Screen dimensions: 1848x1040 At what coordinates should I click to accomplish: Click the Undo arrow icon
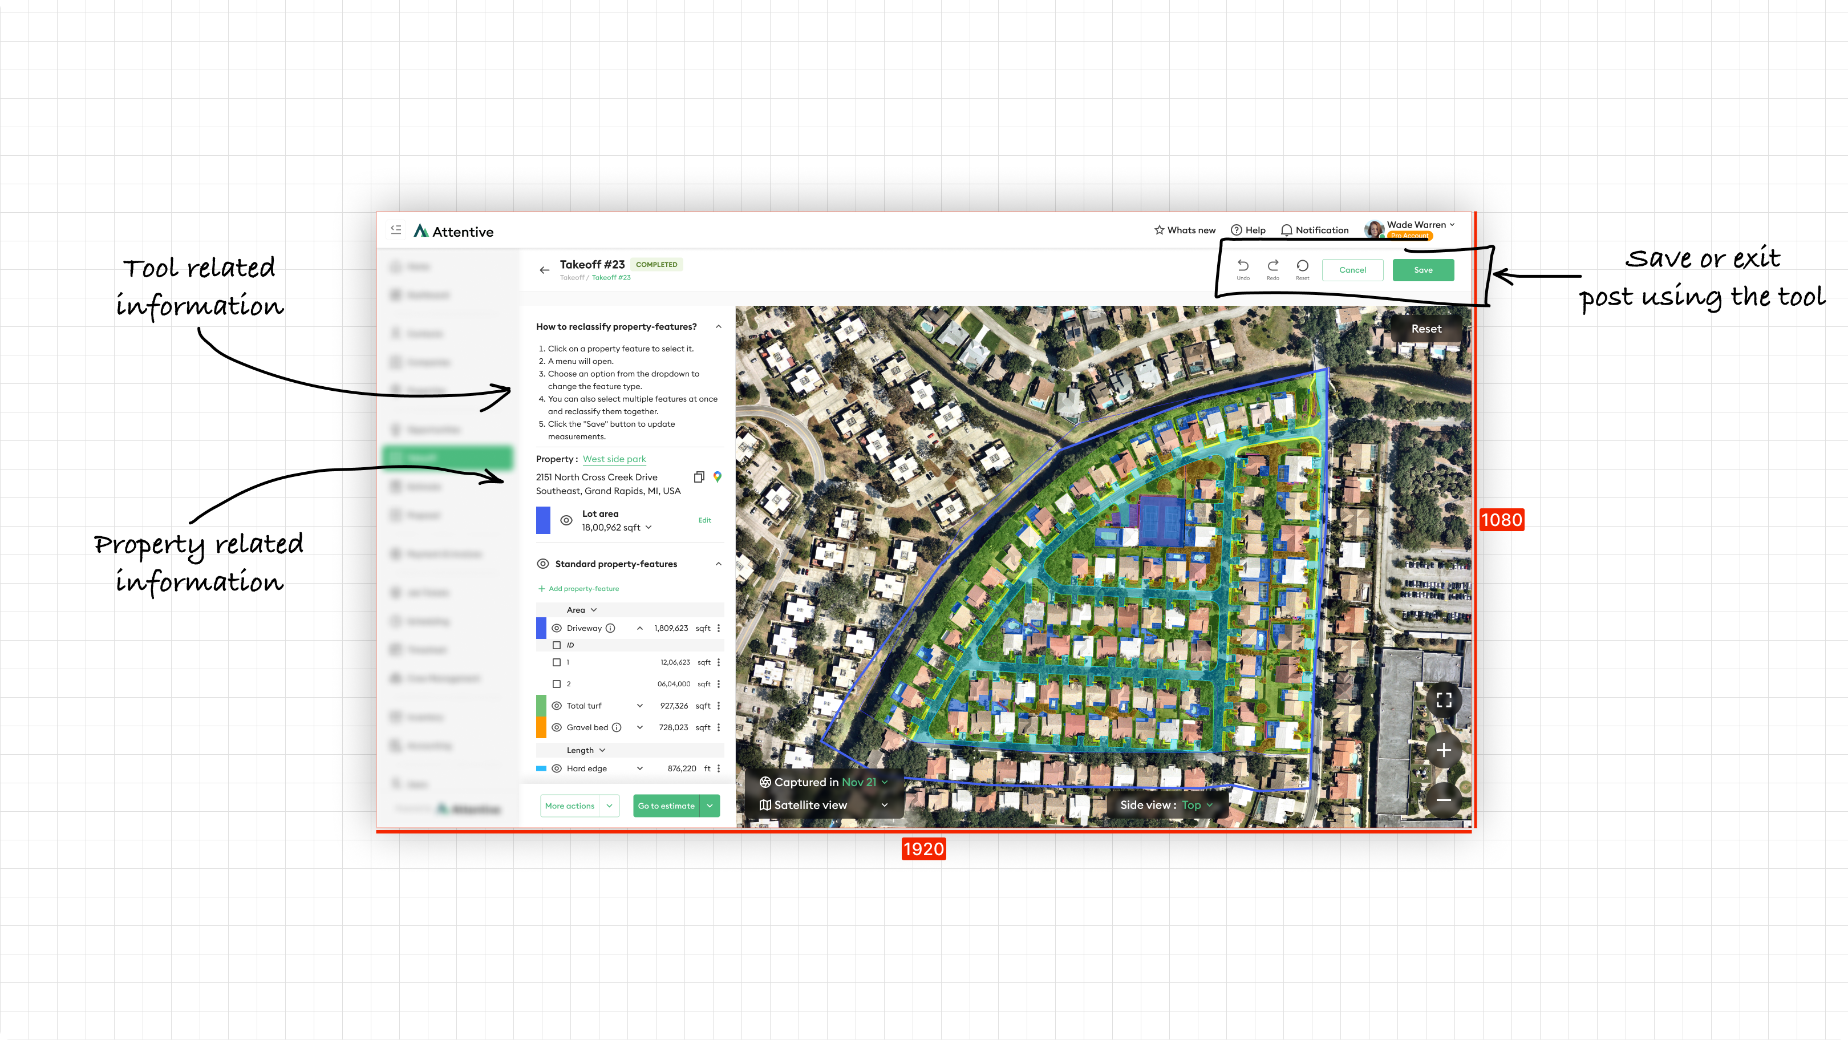(1242, 266)
